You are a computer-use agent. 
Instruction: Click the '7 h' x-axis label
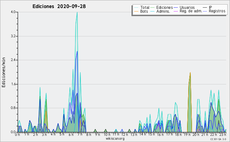80,135
